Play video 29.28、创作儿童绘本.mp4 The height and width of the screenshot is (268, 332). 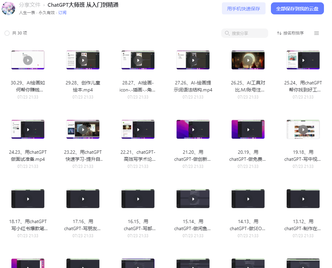coord(83,60)
